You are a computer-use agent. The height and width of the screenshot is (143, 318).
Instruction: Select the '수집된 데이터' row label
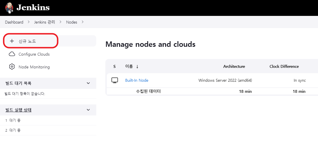(148, 91)
